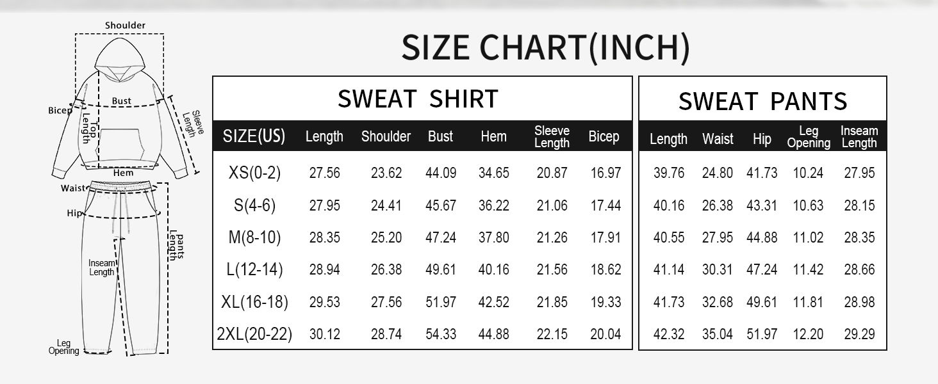Viewport: 938px width, 384px height.
Task: Click the Leg Opening column header
Action: (x=809, y=137)
